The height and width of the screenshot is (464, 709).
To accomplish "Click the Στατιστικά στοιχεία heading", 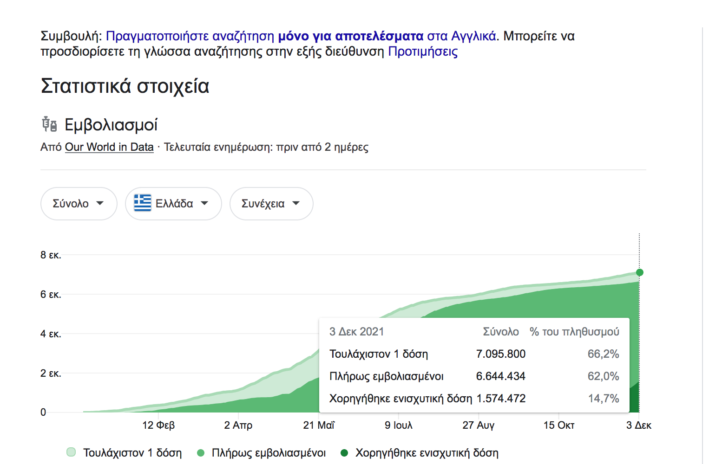I will (x=125, y=86).
